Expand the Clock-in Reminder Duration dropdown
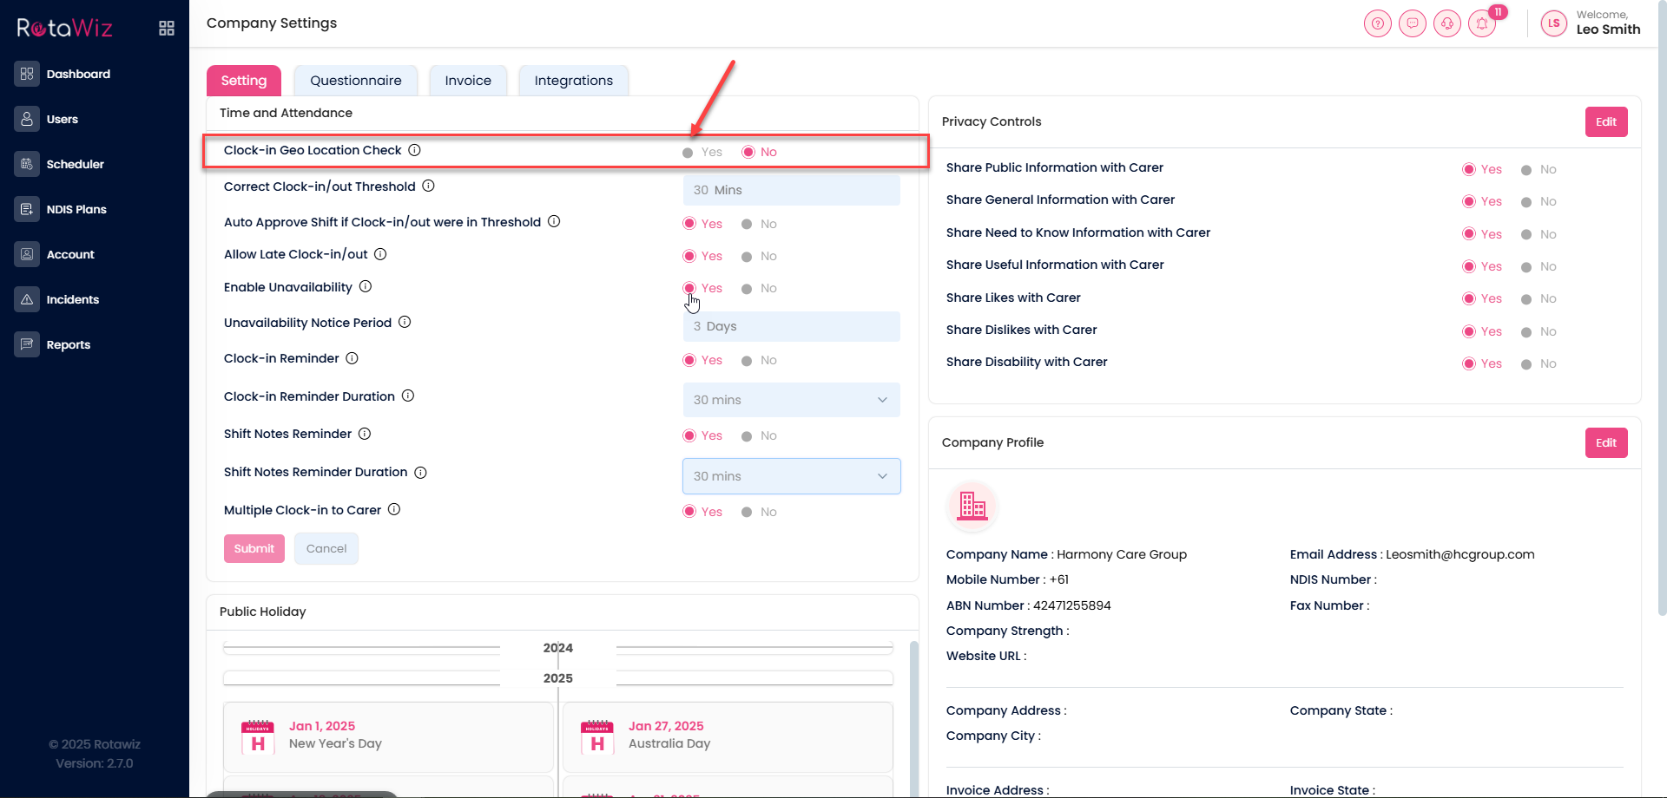The width and height of the screenshot is (1667, 798). (791, 400)
